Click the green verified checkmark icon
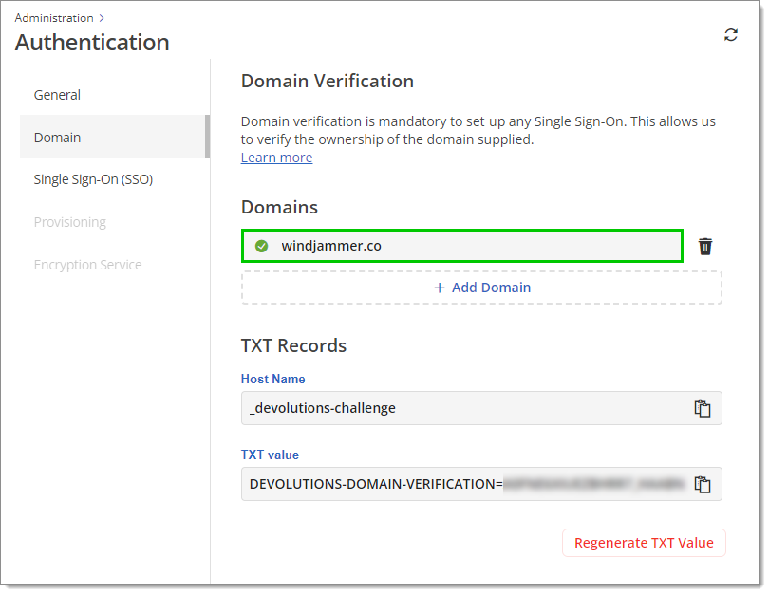The image size is (769, 594). coord(261,246)
